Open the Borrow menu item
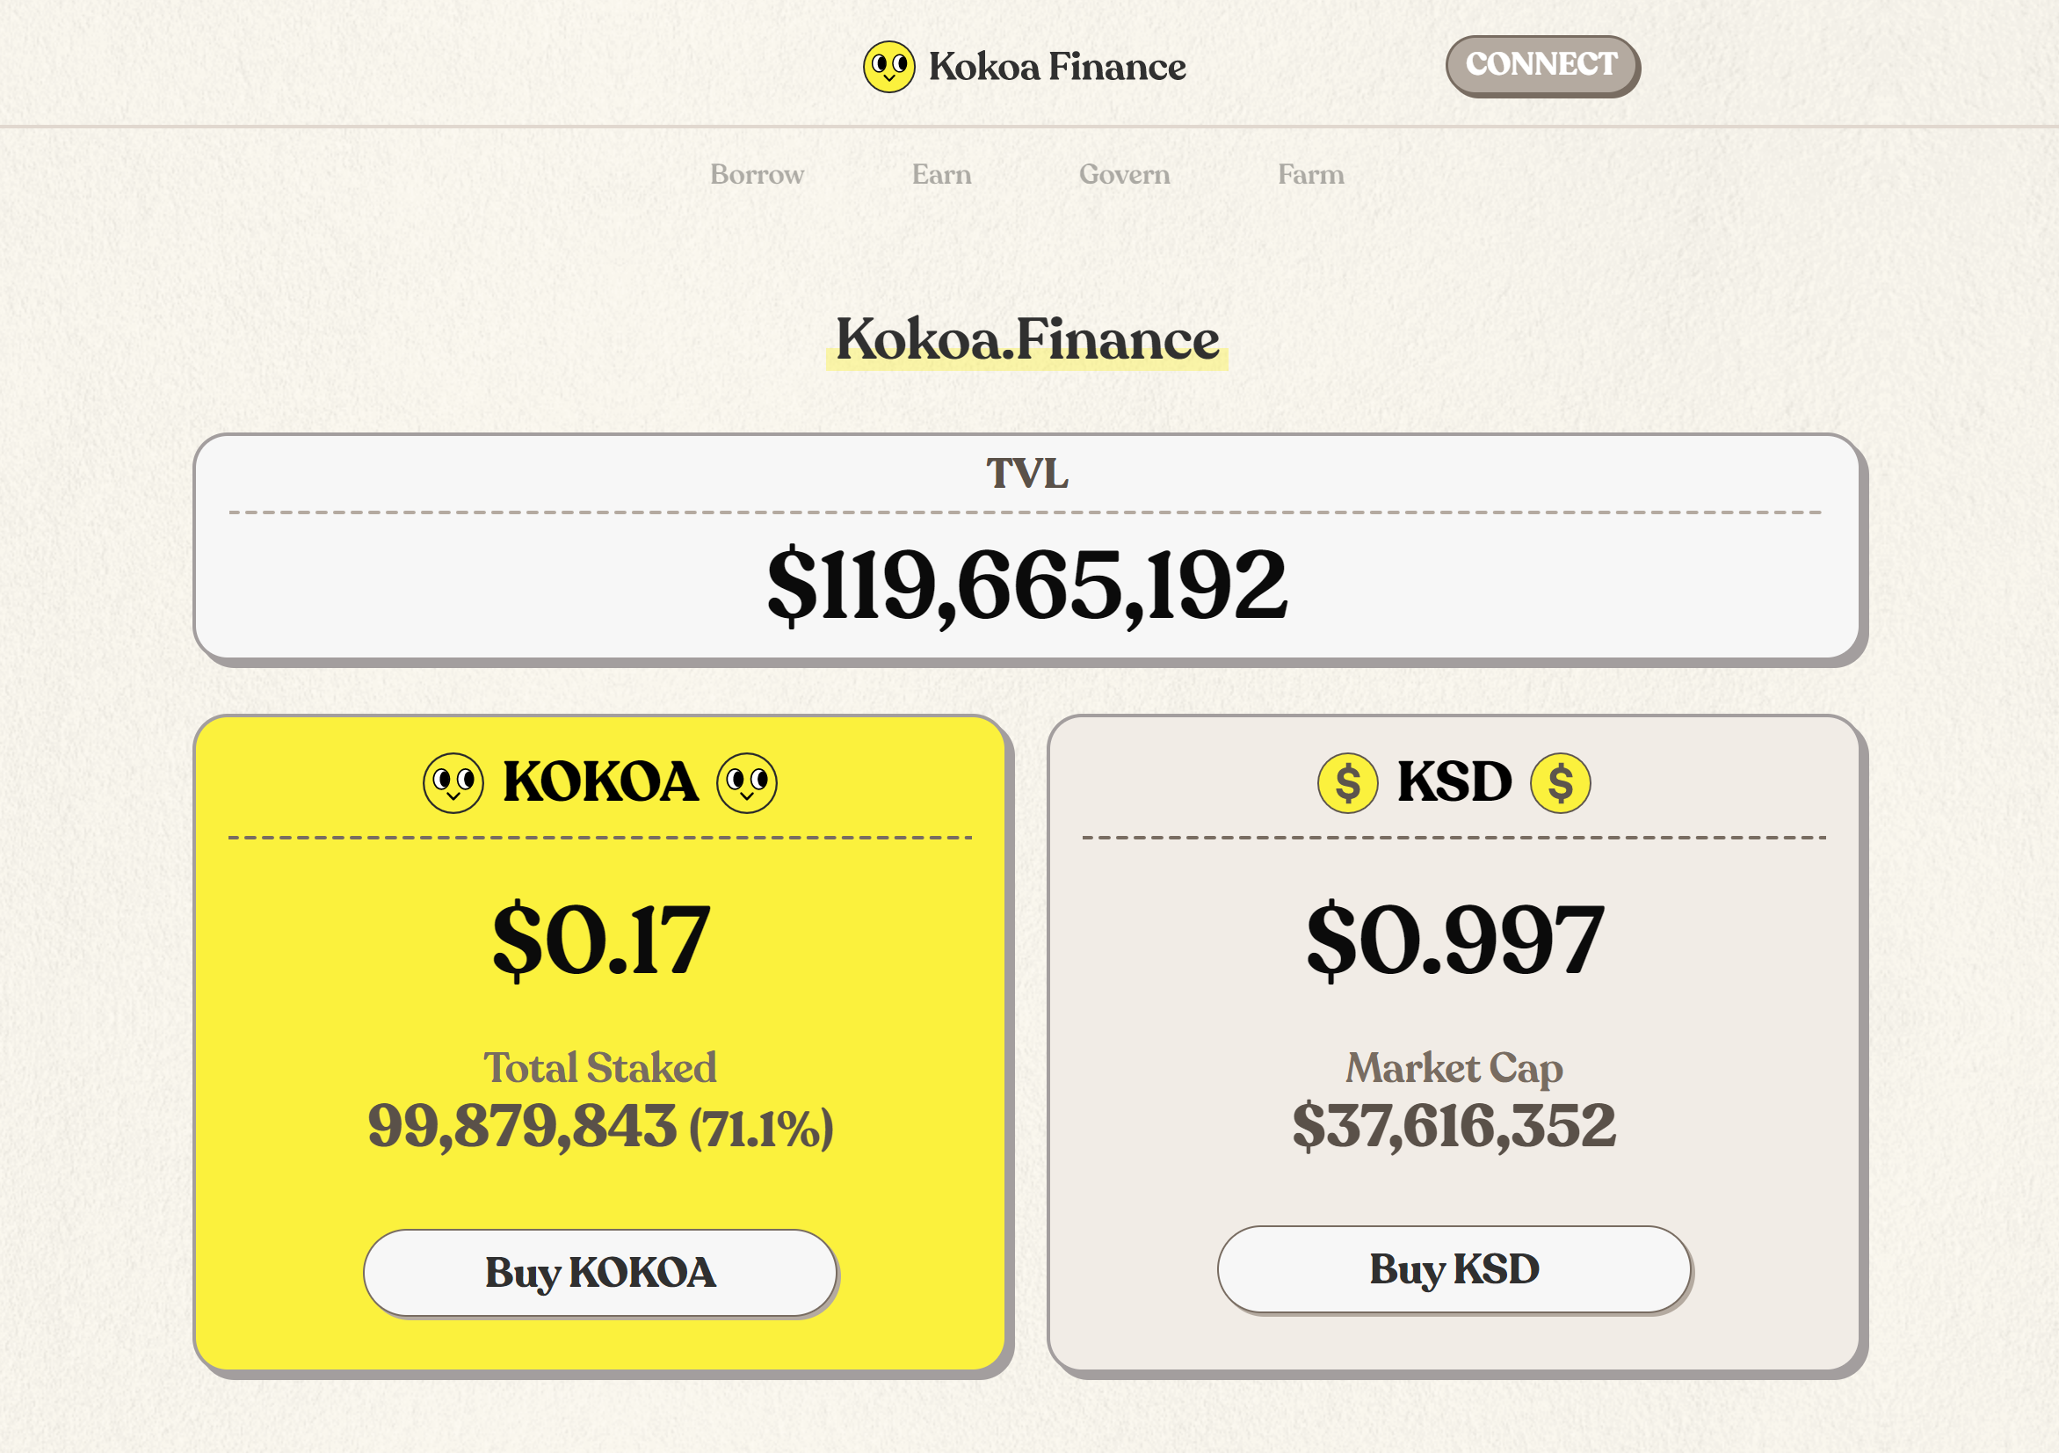The height and width of the screenshot is (1453, 2059). click(756, 174)
